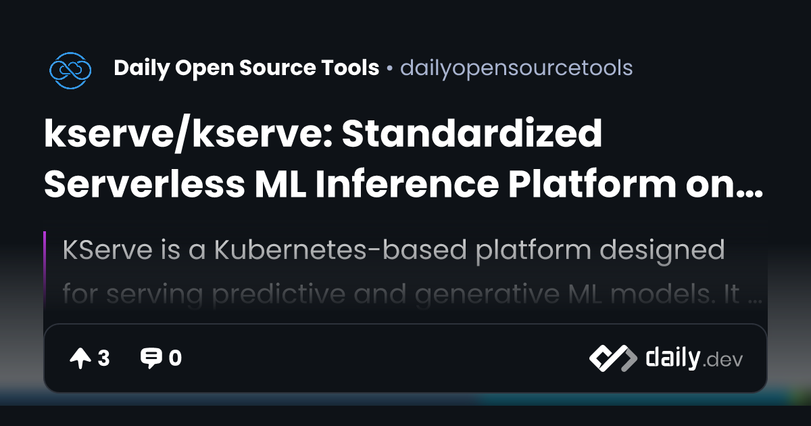The image size is (811, 426).
Task: Open the dailyopensourcetools handle
Action: click(517, 68)
